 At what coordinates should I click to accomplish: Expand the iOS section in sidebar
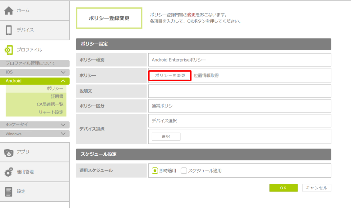63,72
